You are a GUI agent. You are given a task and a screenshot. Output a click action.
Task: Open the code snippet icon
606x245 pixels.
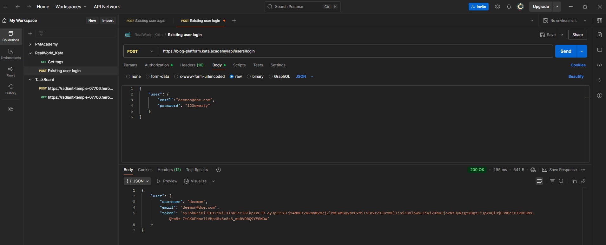pyautogui.click(x=600, y=65)
